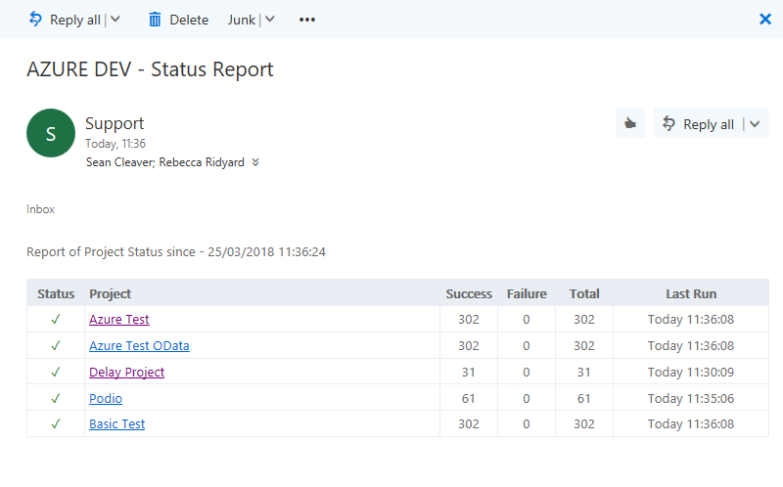Click the green checkmark for Basic Test
This screenshot has height=487, width=783.
click(56, 424)
